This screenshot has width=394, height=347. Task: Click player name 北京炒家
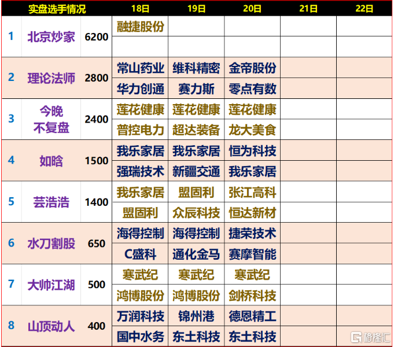coord(51,37)
